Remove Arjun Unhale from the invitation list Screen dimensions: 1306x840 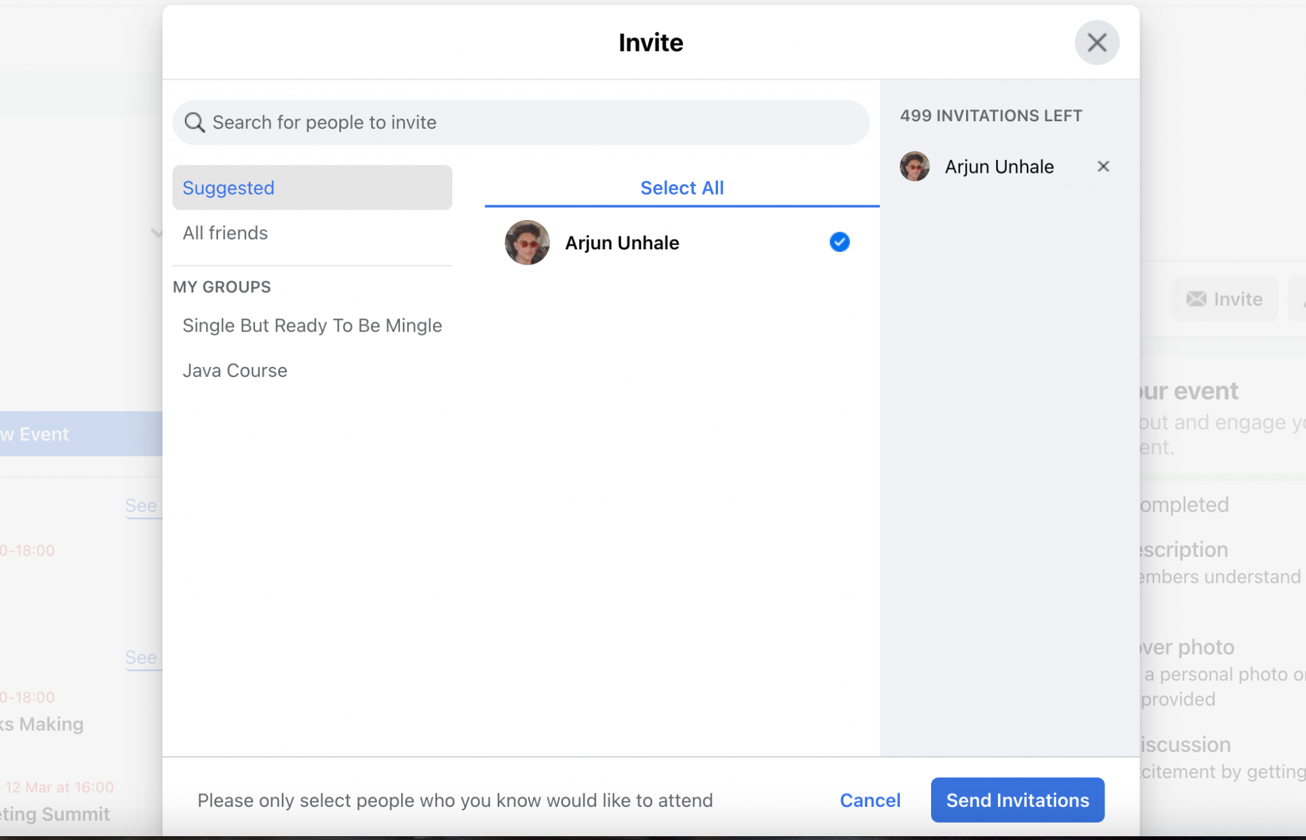point(1103,166)
